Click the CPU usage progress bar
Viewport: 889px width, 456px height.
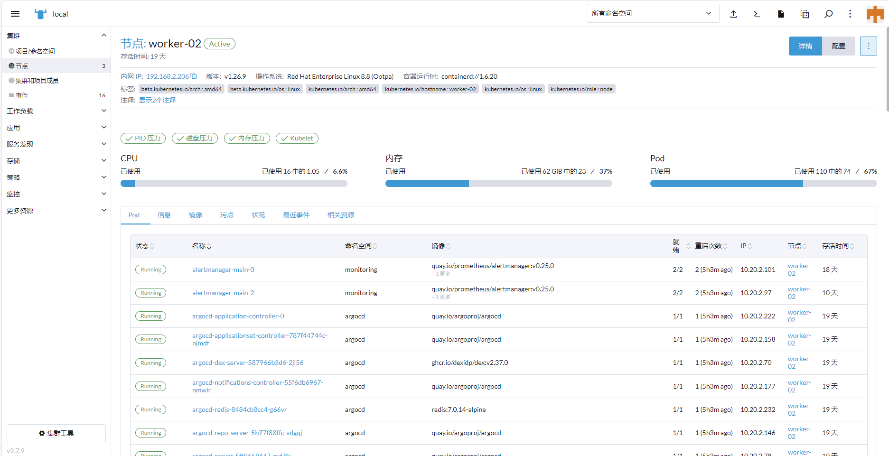[x=234, y=184]
